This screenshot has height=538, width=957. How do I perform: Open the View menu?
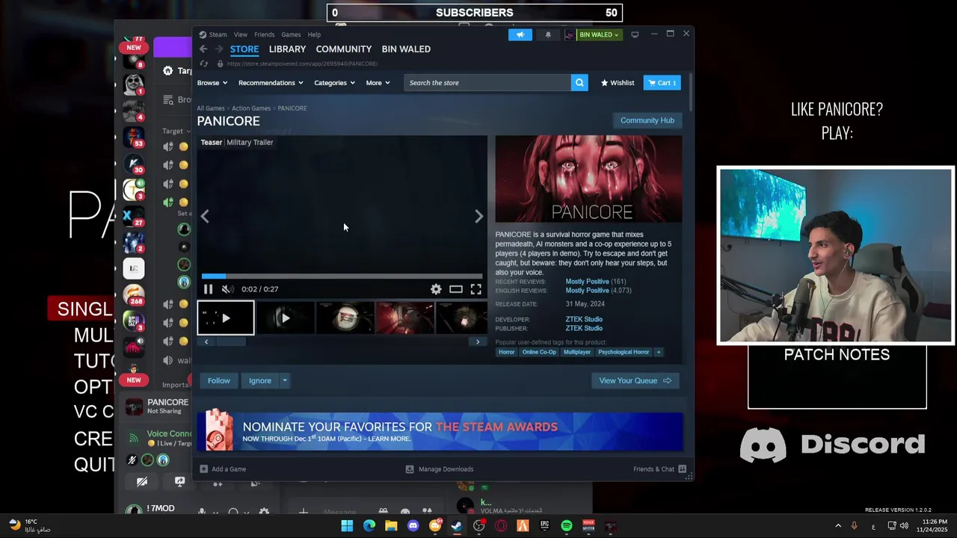tap(241, 34)
